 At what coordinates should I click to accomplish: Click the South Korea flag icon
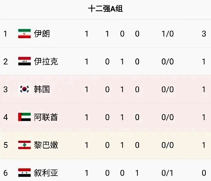[24, 89]
